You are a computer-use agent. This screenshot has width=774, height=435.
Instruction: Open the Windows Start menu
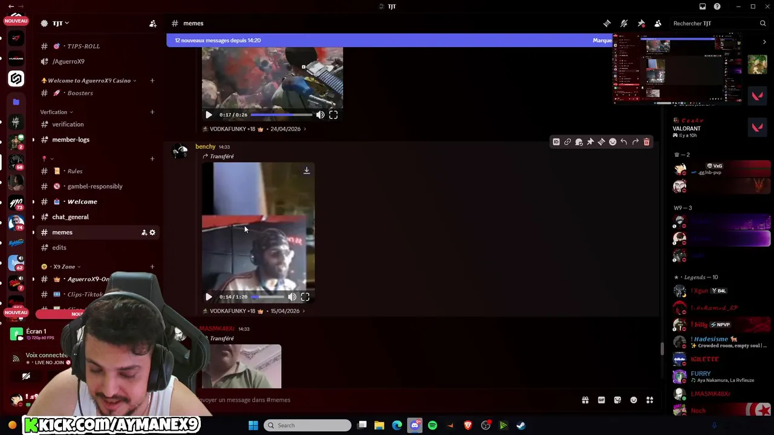pyautogui.click(x=253, y=425)
